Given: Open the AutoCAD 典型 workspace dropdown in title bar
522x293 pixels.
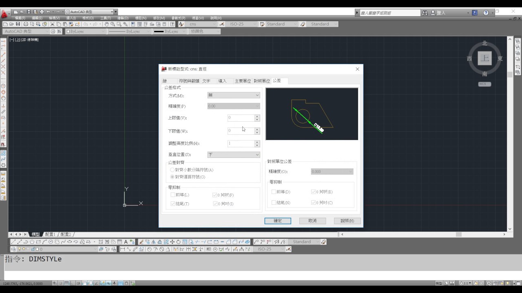Looking at the screenshot, I should coord(89,12).
